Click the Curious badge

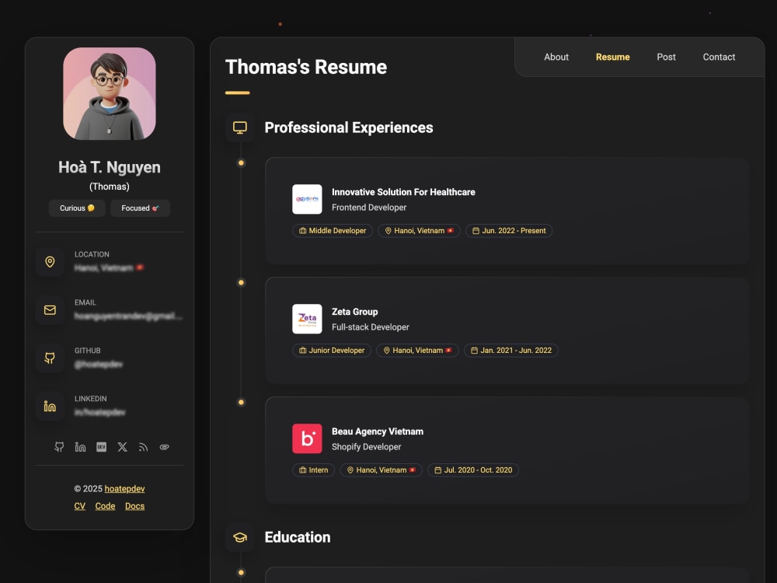[x=77, y=208]
